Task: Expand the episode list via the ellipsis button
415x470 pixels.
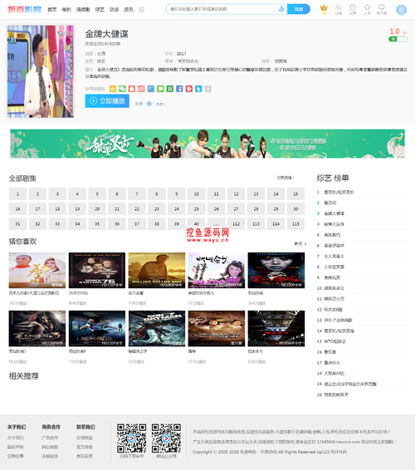Action: pyautogui.click(x=216, y=224)
